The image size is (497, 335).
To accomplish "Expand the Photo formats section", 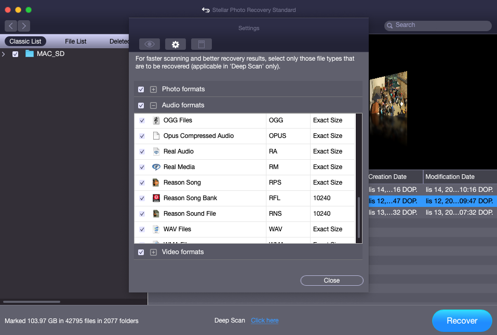I will tap(153, 89).
